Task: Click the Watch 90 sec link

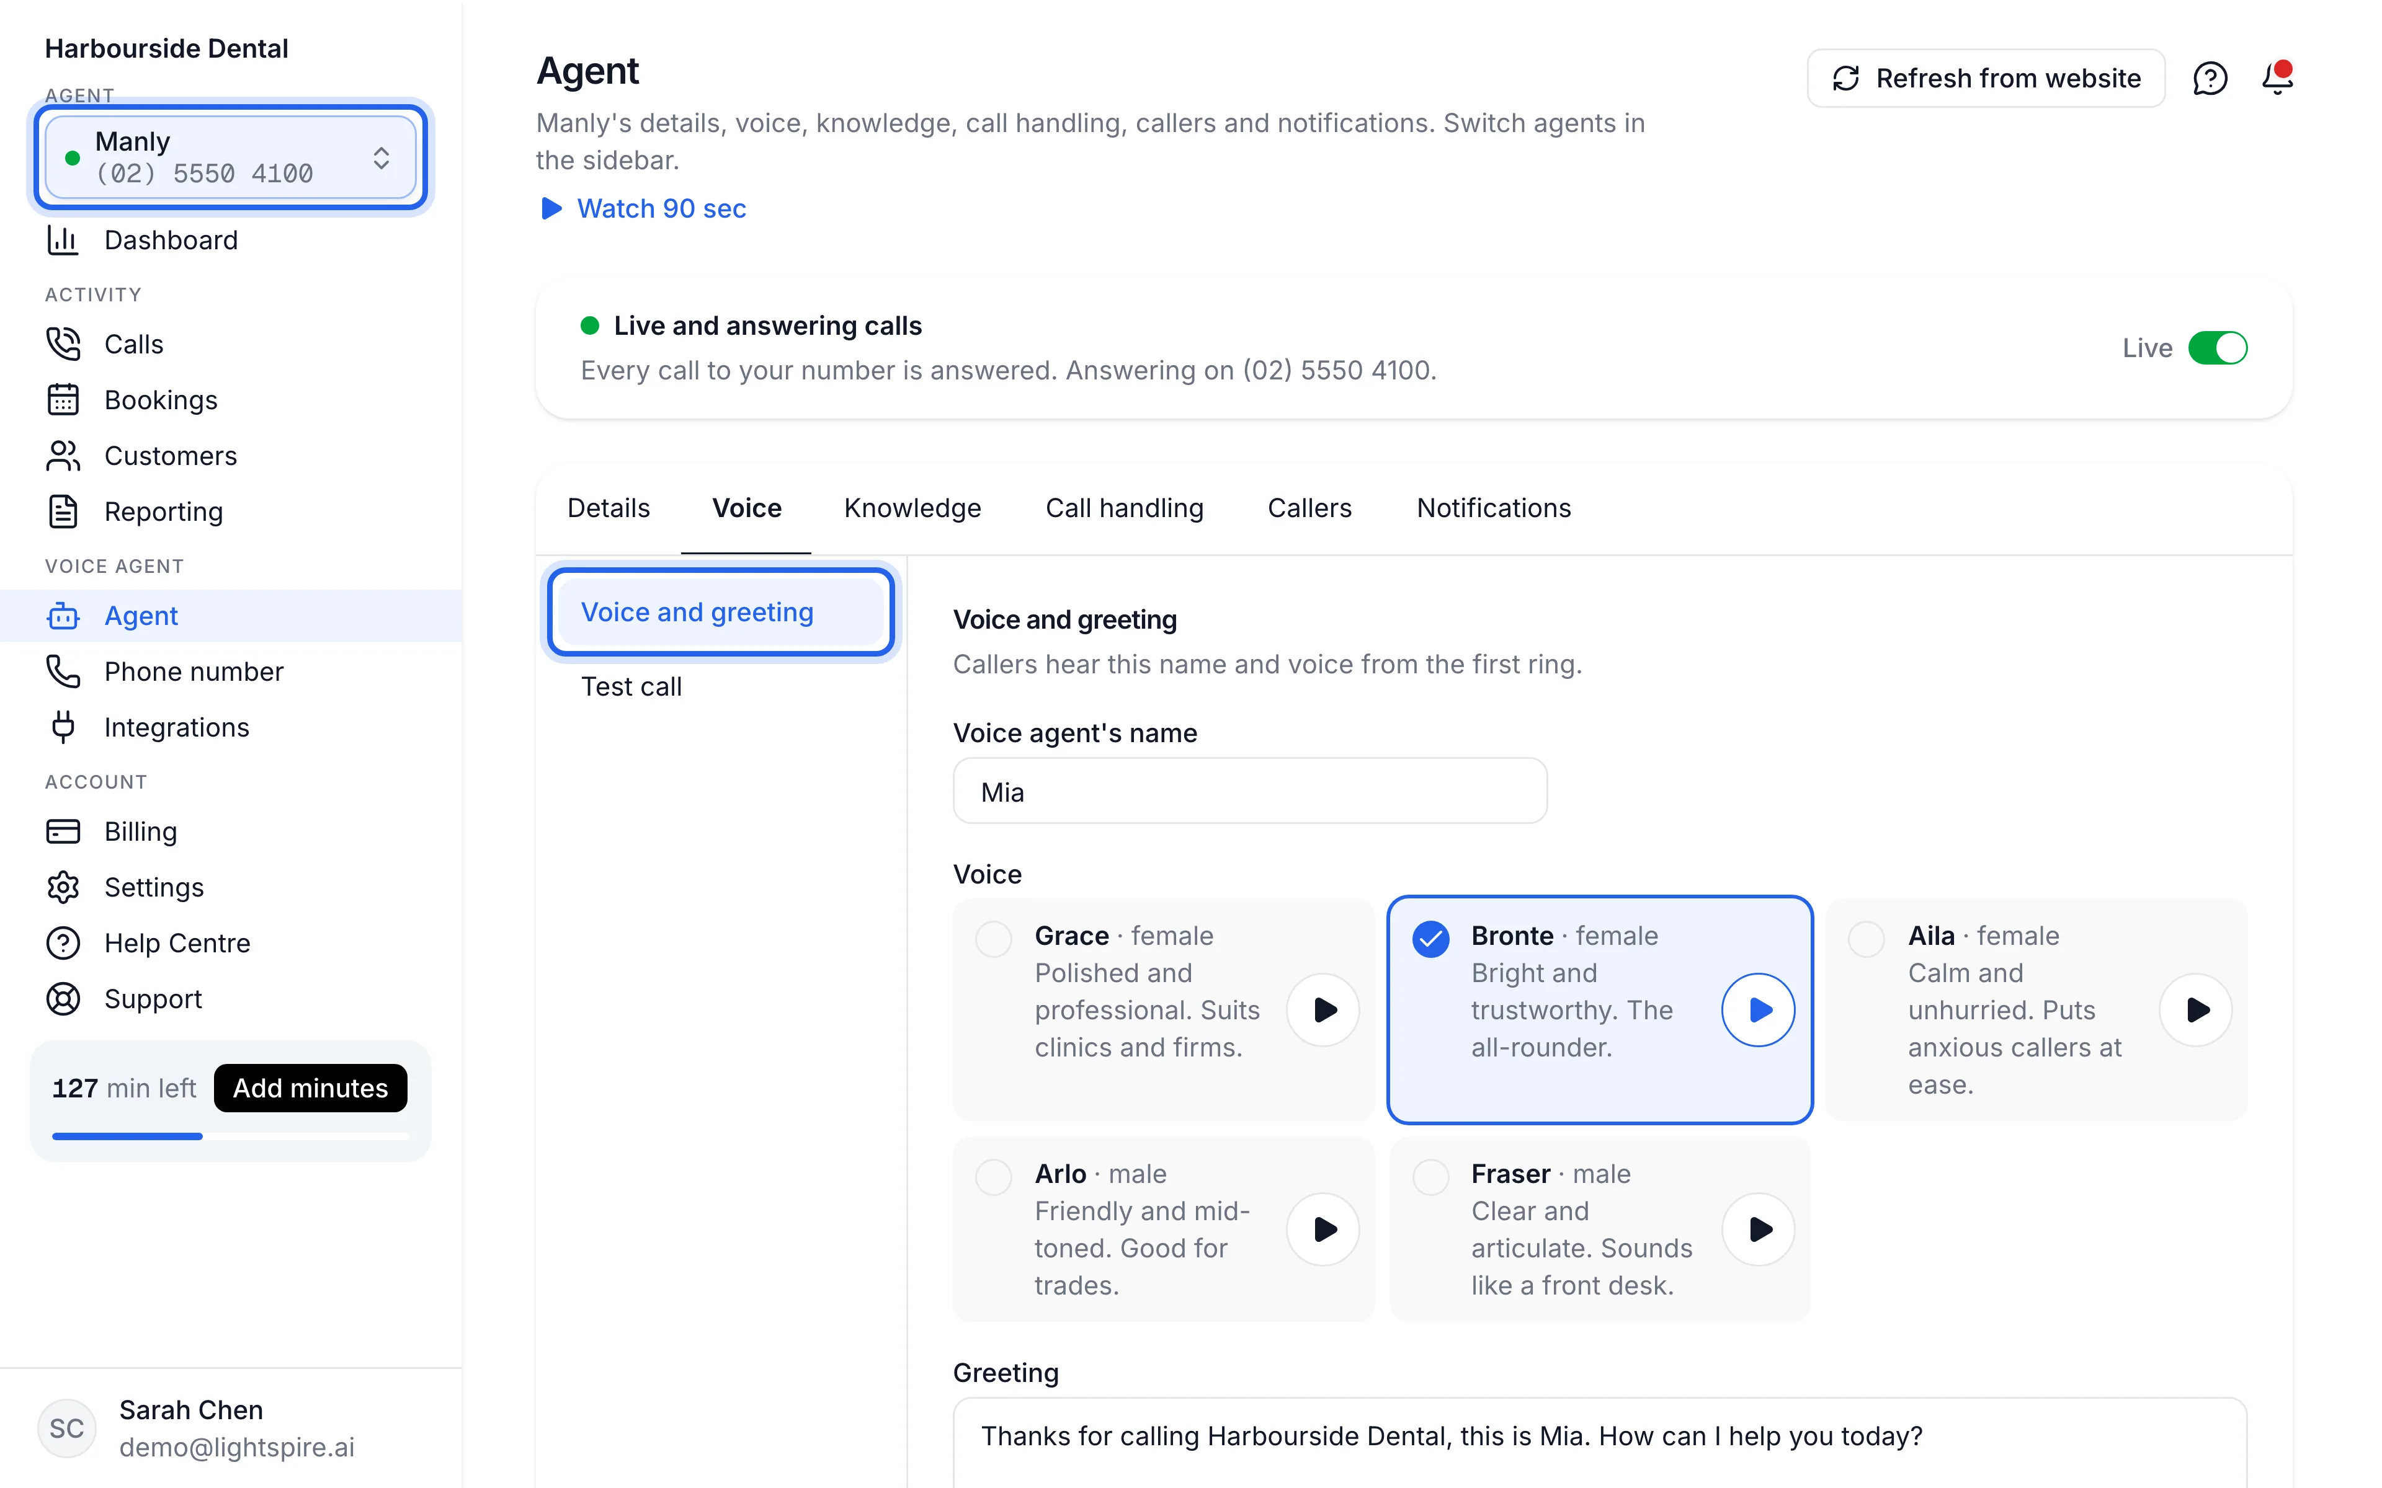Action: (644, 209)
